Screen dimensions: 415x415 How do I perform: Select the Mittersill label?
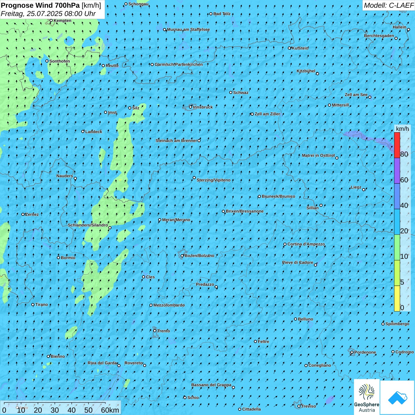(x=340, y=105)
